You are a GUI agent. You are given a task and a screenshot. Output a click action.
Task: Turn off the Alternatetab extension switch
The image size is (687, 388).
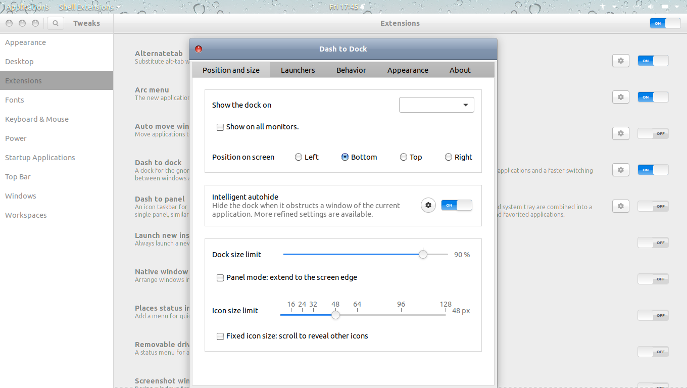(653, 61)
